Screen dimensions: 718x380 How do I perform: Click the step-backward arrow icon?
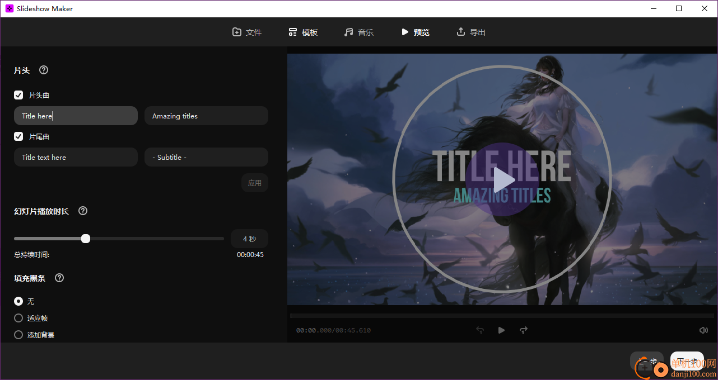(480, 330)
